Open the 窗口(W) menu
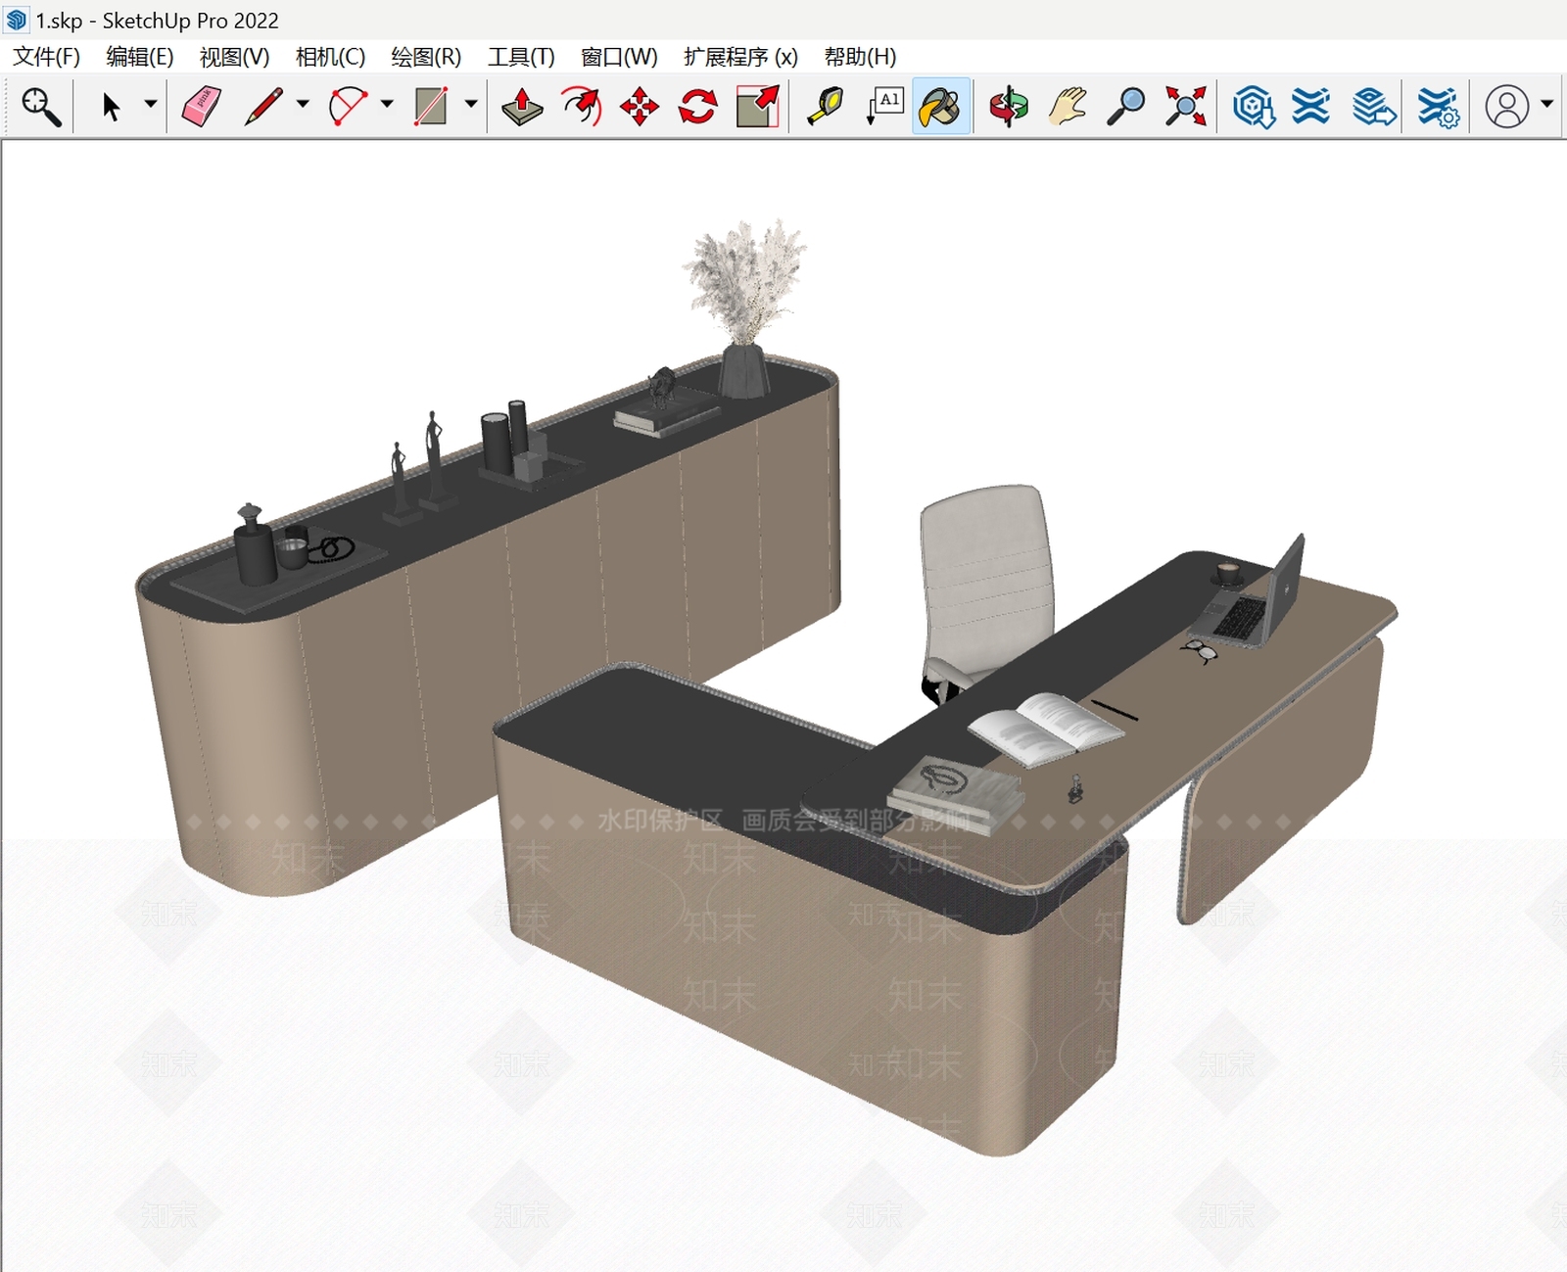This screenshot has width=1567, height=1272. pyautogui.click(x=619, y=57)
